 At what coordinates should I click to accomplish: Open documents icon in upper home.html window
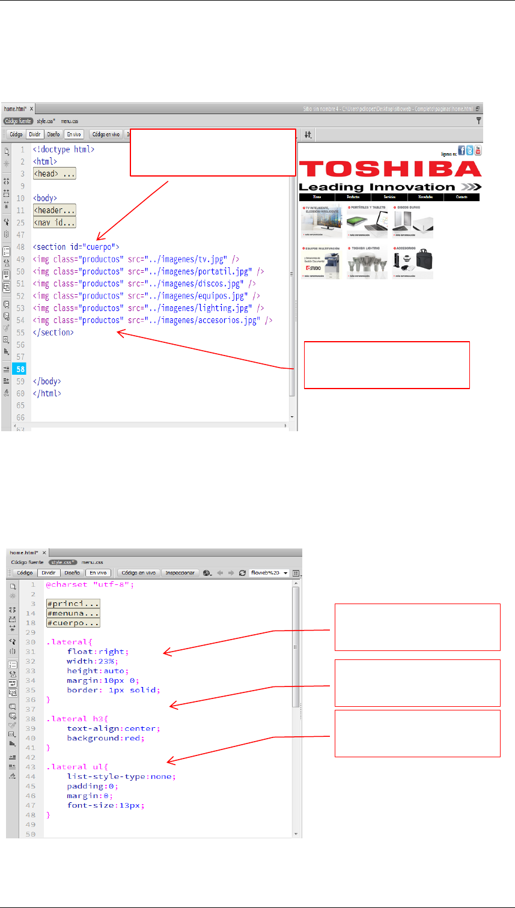coord(7,150)
